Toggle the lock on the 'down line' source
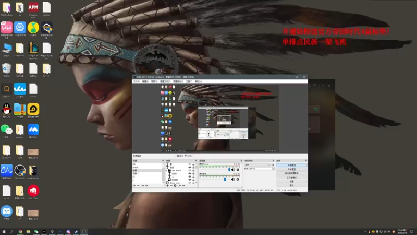The image size is (417, 235). [x=193, y=183]
